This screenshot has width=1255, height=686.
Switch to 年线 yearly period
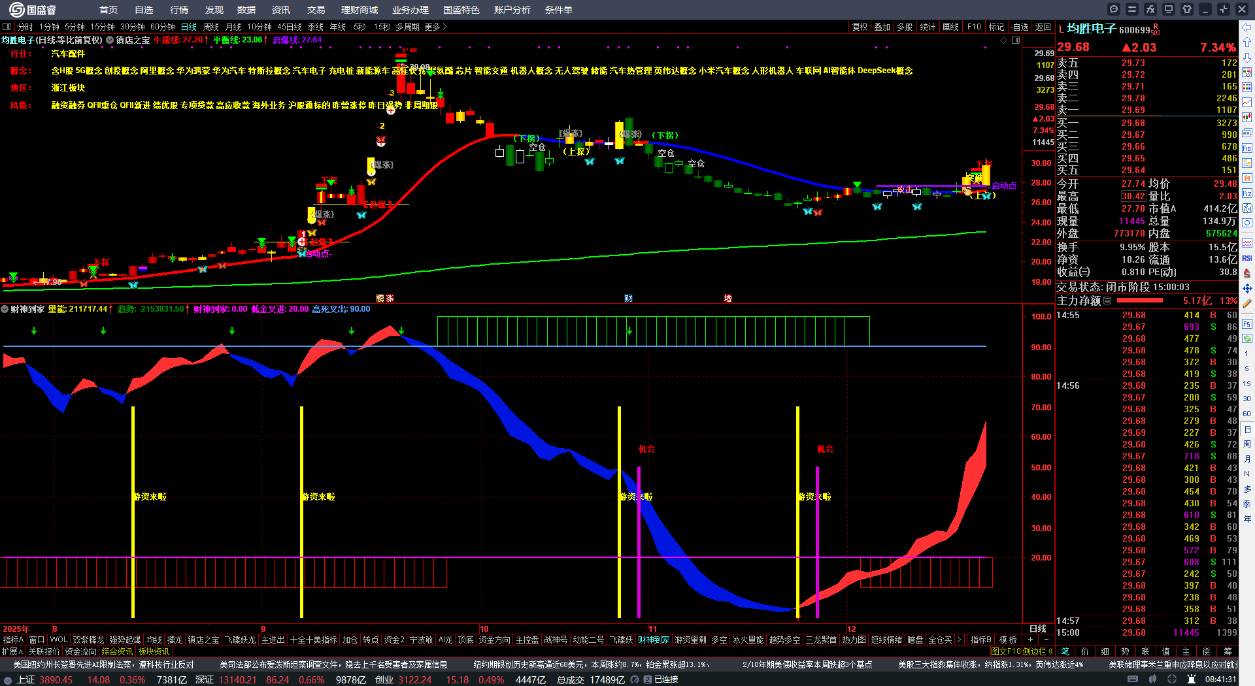tap(337, 27)
